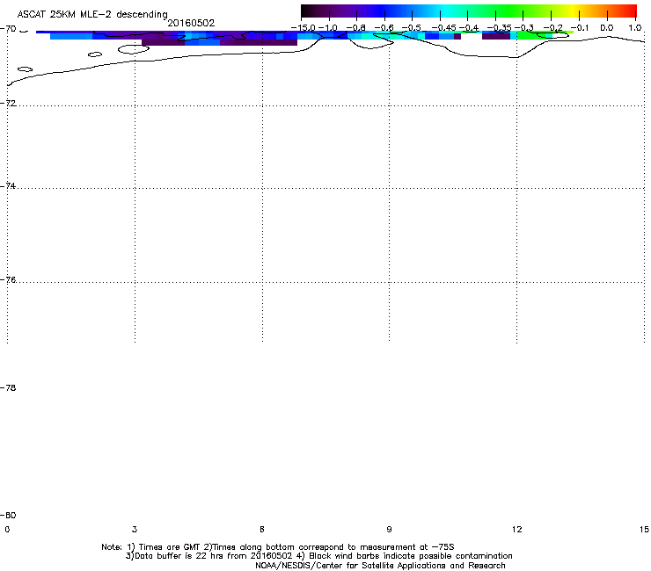651x571 pixels.
Task: Click the latitude axis label -70
Action: tap(8, 29)
